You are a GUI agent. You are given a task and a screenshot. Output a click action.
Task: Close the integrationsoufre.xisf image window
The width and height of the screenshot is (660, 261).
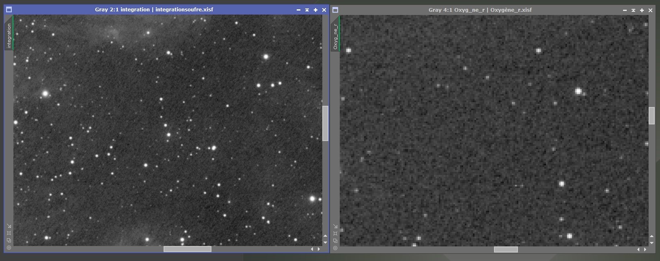[324, 10]
